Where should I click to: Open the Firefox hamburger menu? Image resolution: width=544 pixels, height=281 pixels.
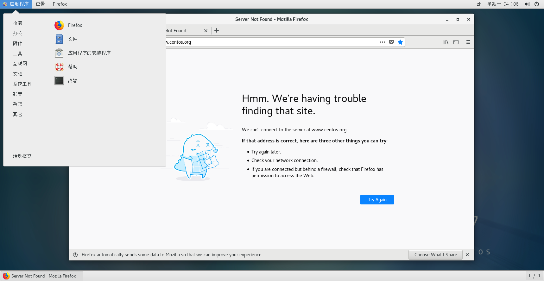coord(468,42)
